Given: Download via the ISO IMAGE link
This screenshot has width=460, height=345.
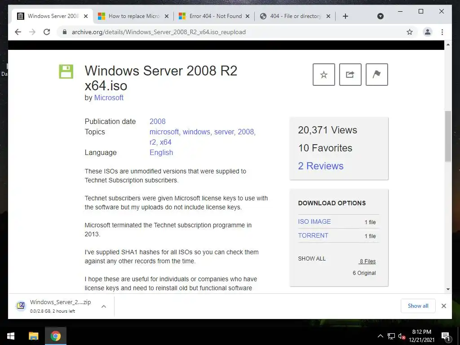Looking at the screenshot, I should tap(314, 221).
